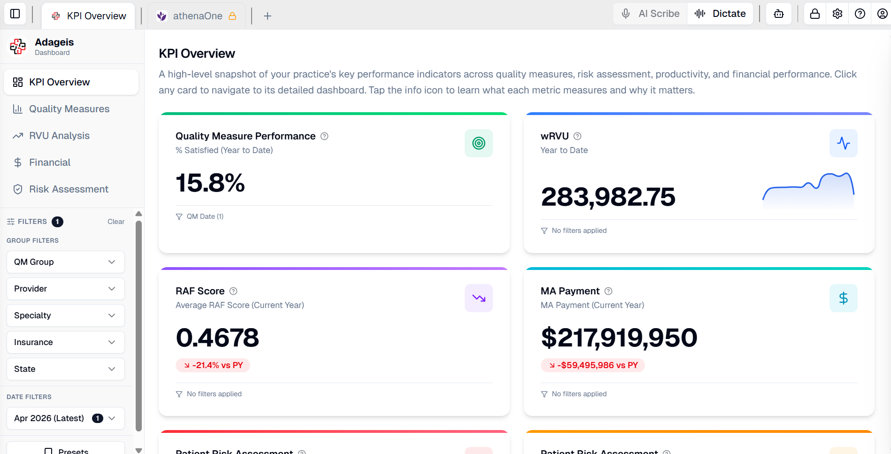Start AI Scribe recording
891x454 pixels.
pos(650,14)
